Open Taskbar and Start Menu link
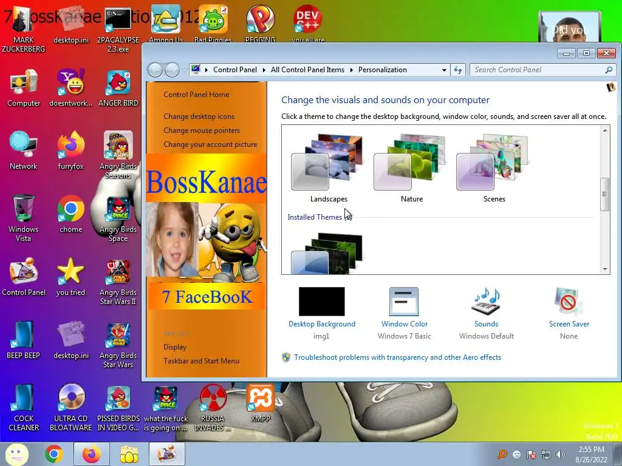Image resolution: width=622 pixels, height=466 pixels. point(202,361)
